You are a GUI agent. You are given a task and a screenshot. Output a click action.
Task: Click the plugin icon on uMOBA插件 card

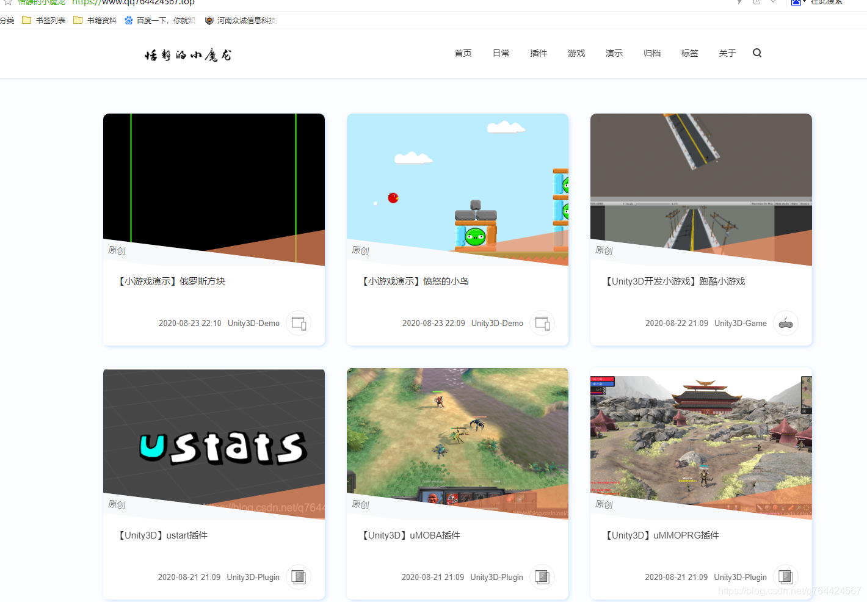point(542,576)
